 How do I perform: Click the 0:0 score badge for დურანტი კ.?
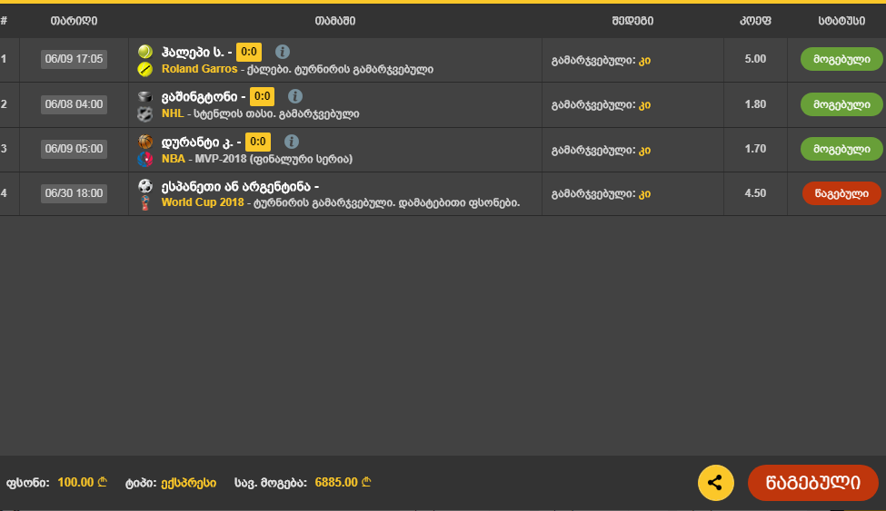point(258,142)
